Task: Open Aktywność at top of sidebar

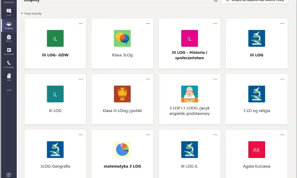Action: [9, 2]
